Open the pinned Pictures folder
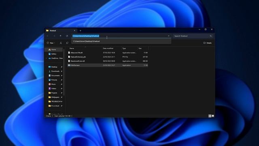Viewport: 259px width, 146px height. pos(54,80)
